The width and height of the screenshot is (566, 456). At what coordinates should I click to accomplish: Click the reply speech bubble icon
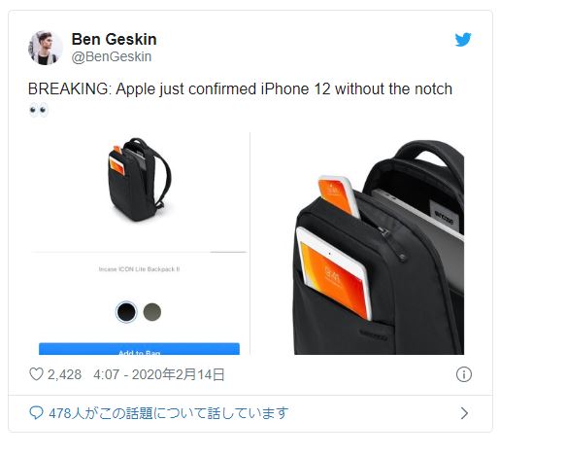pos(36,412)
